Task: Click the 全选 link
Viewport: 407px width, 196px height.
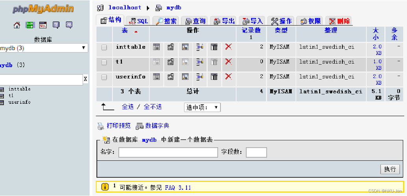Action: tap(128, 107)
